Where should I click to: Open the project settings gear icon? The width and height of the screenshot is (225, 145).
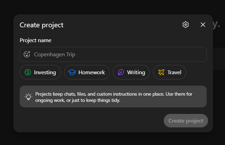click(186, 25)
